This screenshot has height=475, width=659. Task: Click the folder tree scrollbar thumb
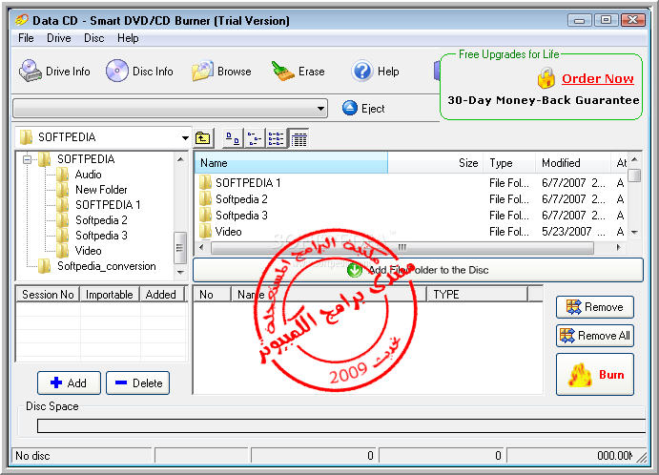pyautogui.click(x=180, y=248)
